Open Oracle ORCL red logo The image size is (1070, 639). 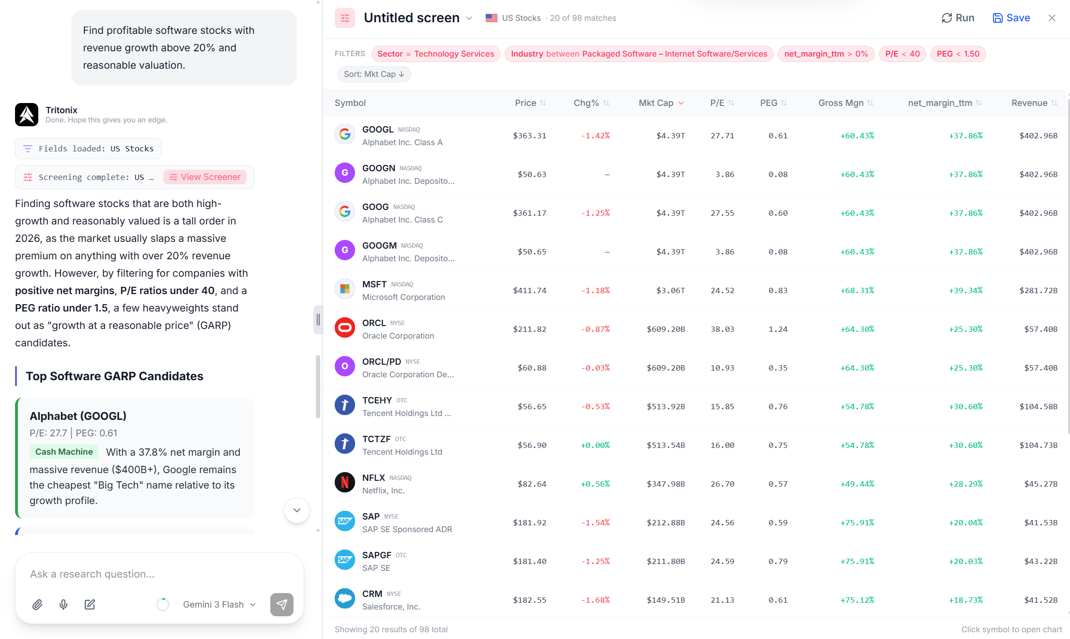pos(345,327)
